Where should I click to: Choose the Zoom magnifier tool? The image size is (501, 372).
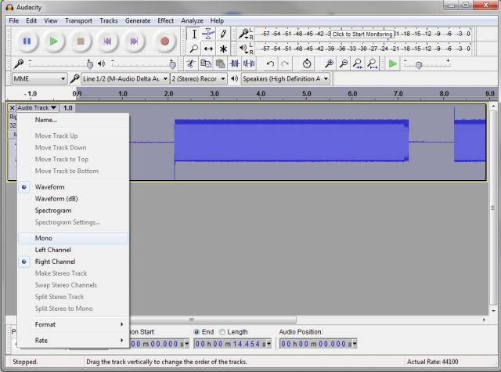(x=193, y=49)
